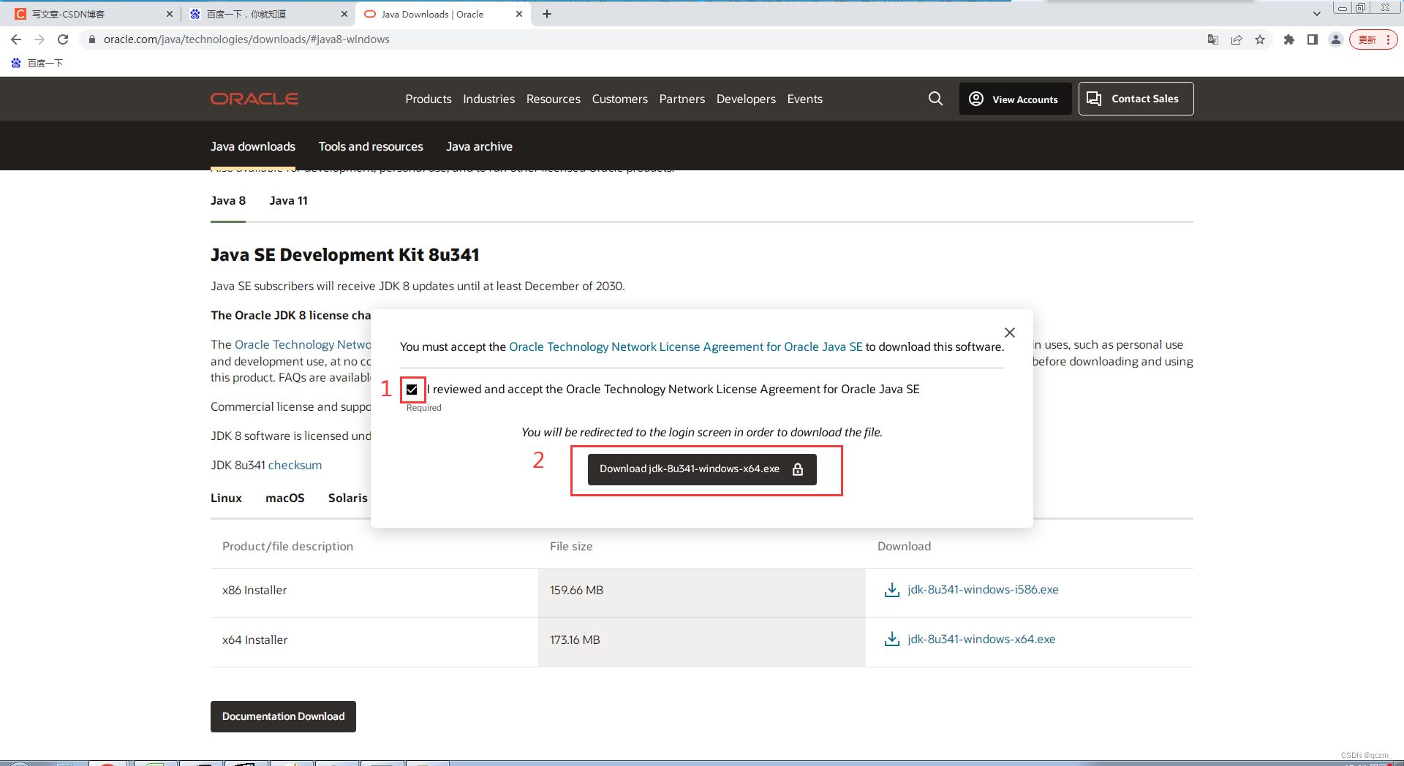This screenshot has height=766, width=1404.
Task: Close the license agreement dialog
Action: [x=1010, y=333]
